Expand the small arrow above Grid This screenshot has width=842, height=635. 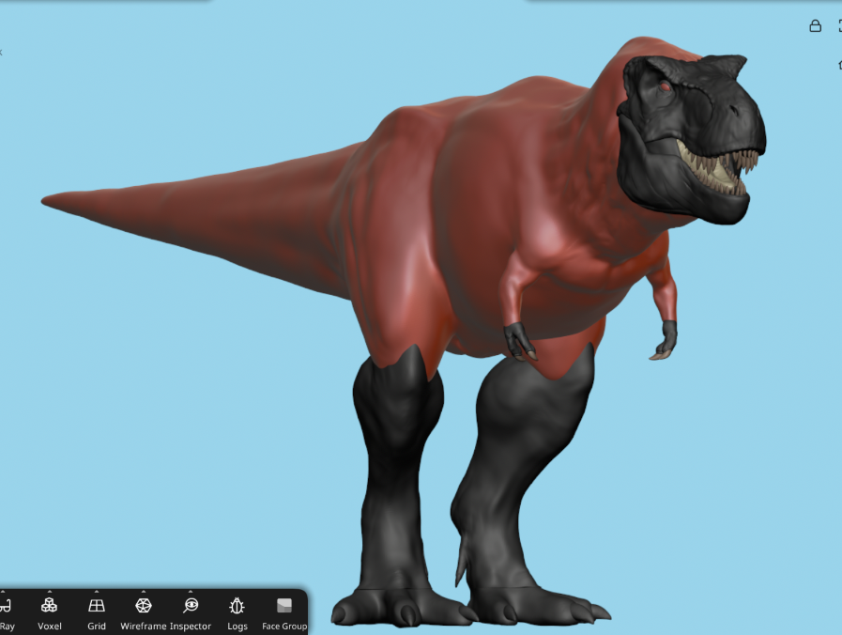point(97,592)
